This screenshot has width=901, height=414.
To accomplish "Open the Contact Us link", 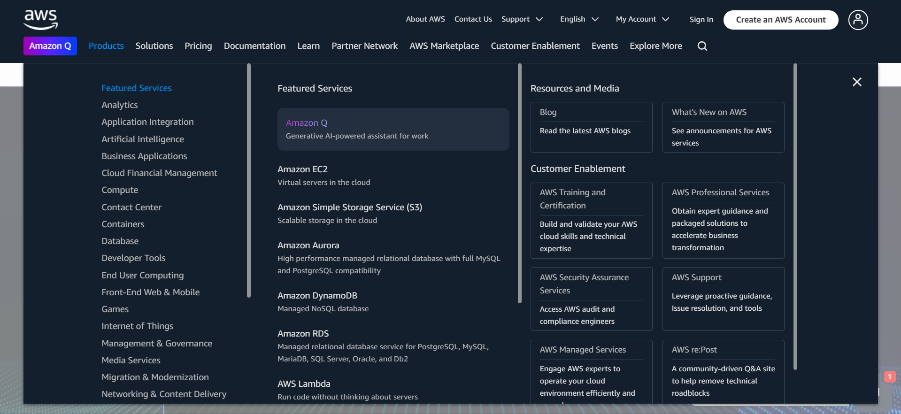I will point(473,19).
